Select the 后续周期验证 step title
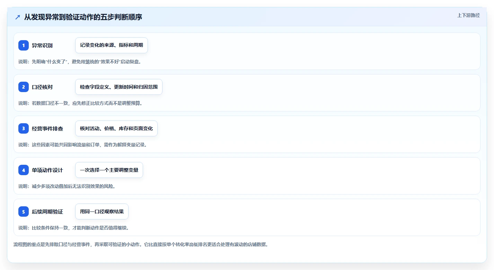This screenshot has width=494, height=270. 47,211
